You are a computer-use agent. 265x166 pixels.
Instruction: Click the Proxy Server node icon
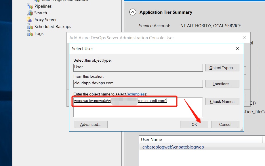29,20
